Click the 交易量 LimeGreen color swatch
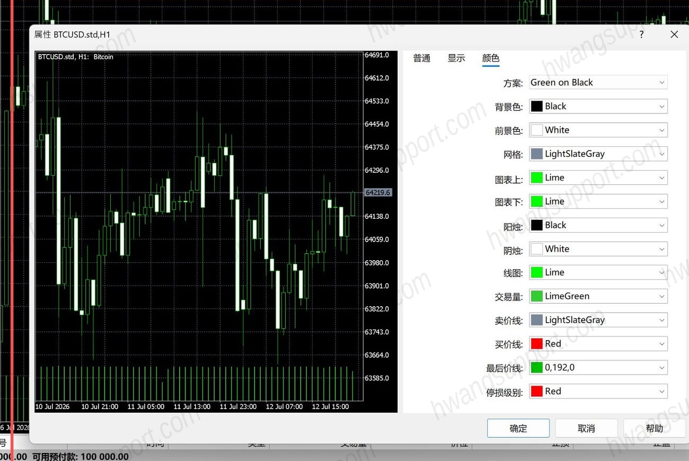The height and width of the screenshot is (461, 689). click(537, 296)
